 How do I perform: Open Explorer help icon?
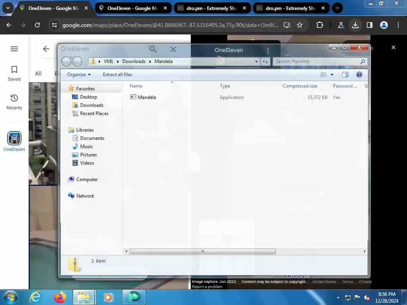[x=359, y=75]
